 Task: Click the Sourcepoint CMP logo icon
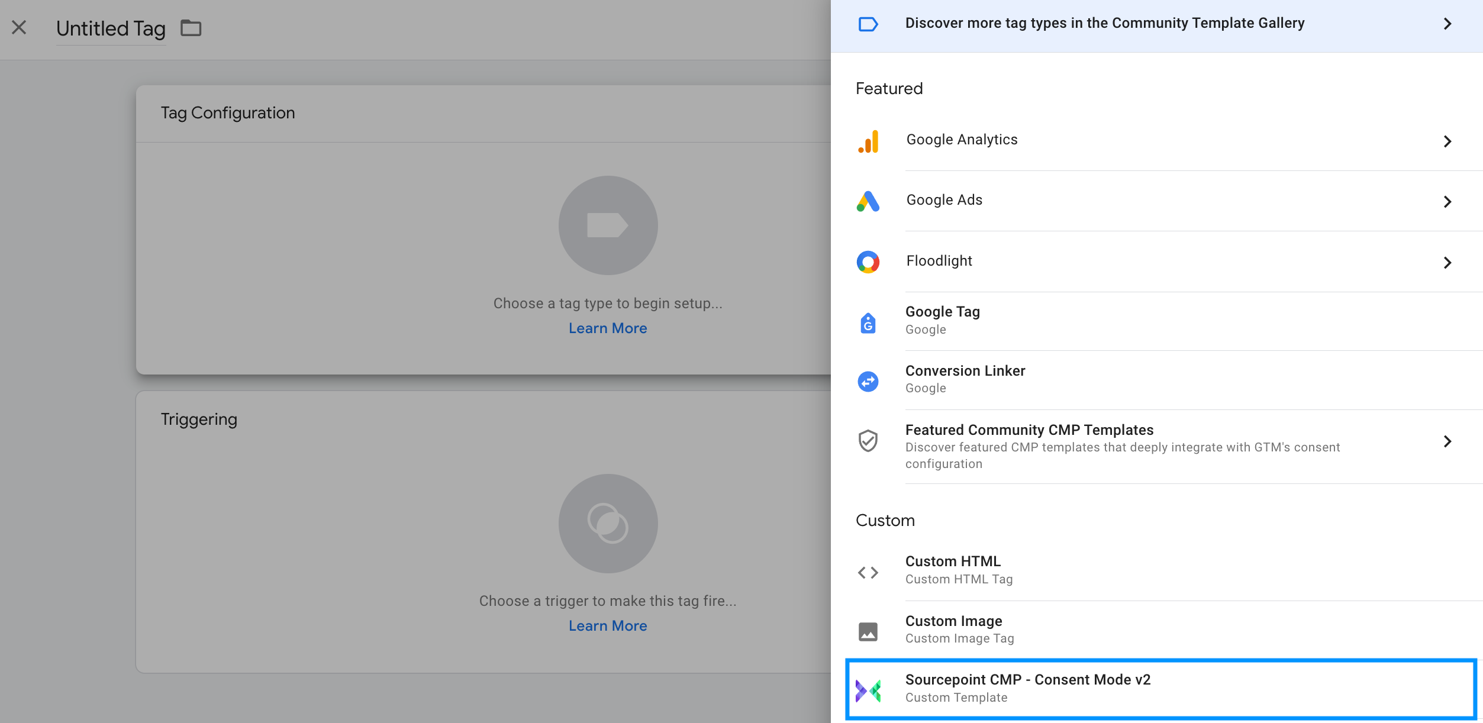[x=868, y=690]
